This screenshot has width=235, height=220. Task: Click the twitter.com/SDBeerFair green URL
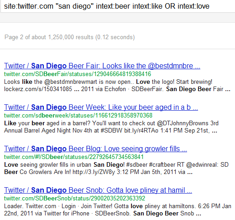pyautogui.click(x=78, y=74)
